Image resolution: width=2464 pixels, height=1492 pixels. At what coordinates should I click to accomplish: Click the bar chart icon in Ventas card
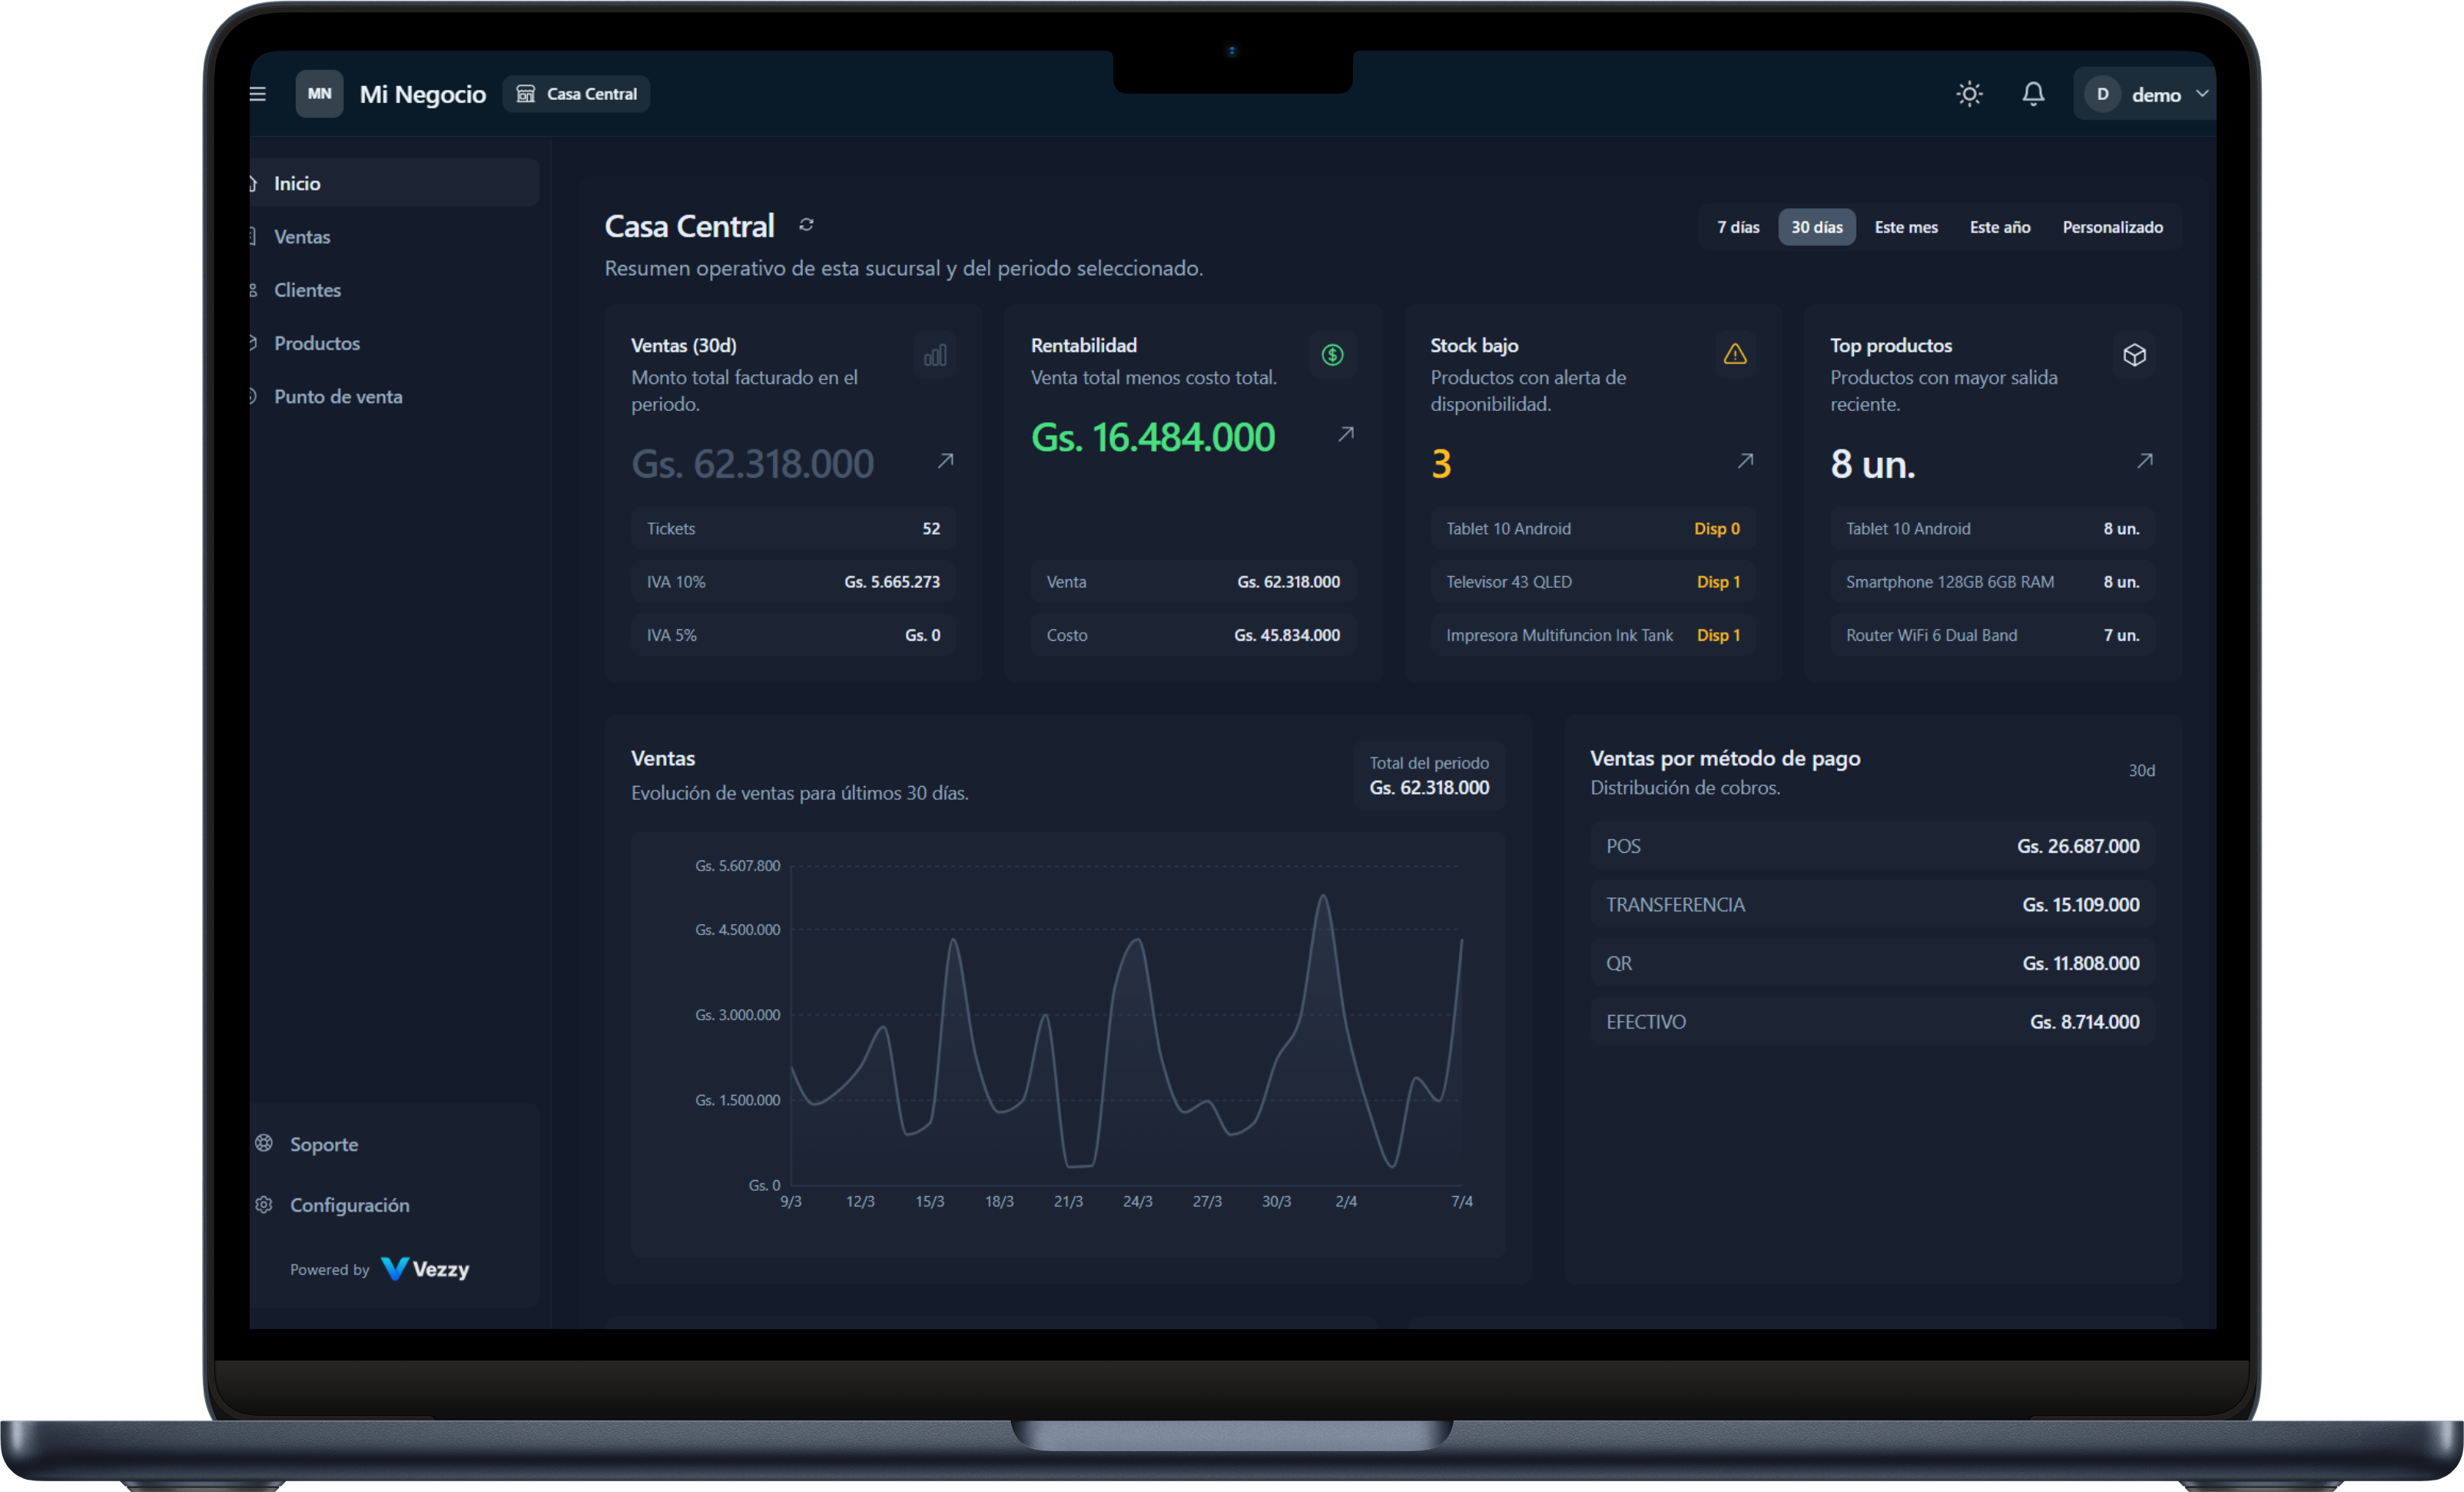coord(935,355)
